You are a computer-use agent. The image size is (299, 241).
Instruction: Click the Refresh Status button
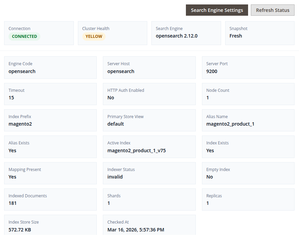pyautogui.click(x=272, y=10)
